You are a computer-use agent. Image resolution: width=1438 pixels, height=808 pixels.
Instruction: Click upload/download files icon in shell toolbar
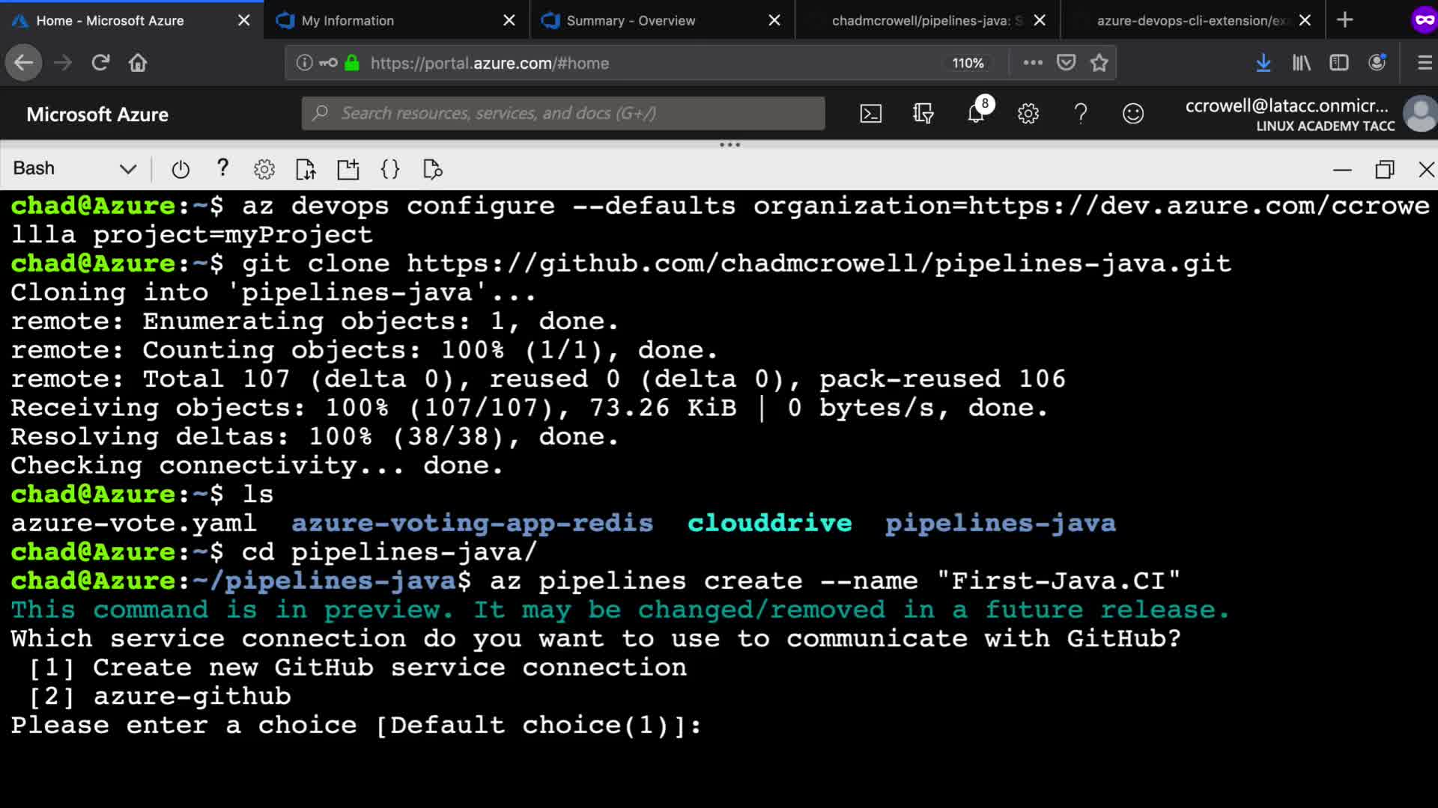pyautogui.click(x=306, y=169)
